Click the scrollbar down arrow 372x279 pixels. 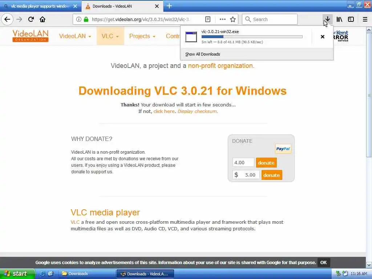[369, 265]
